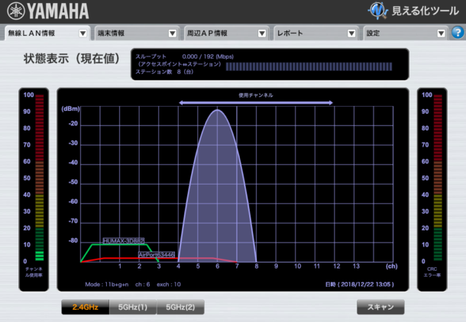Click the AirPort63446 AP label
This screenshot has width=466, height=322.
pyautogui.click(x=157, y=255)
